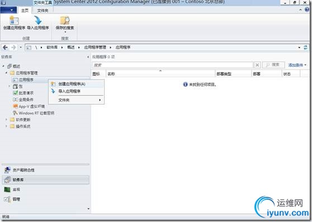Image resolution: width=312 pixels, height=222 pixels.
Task: Open the 资产和符合性 workspace
Action: coord(45,170)
